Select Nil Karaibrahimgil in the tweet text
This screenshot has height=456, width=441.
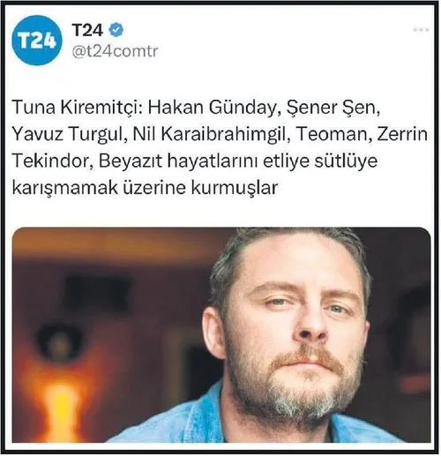(x=212, y=135)
